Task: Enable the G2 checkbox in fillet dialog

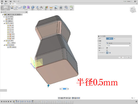Action: (107, 50)
